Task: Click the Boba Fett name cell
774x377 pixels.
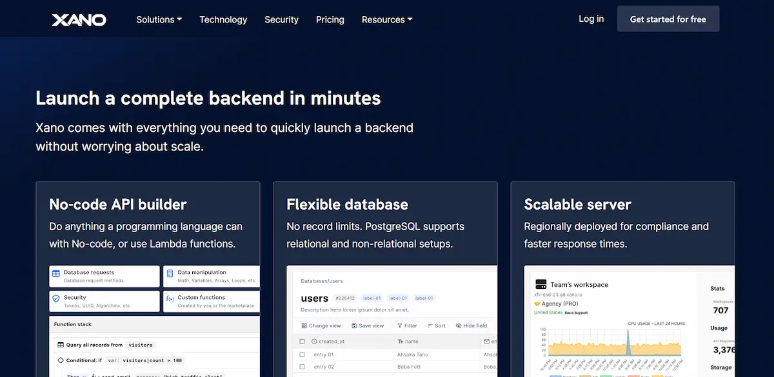Action: [x=409, y=367]
